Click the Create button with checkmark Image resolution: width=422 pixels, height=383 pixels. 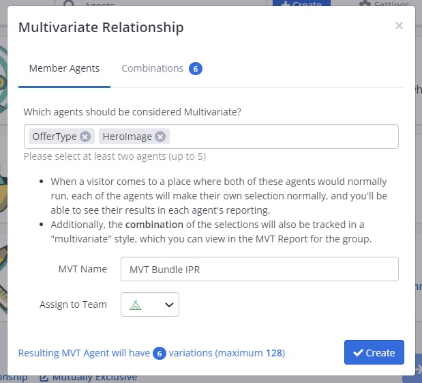coord(374,352)
